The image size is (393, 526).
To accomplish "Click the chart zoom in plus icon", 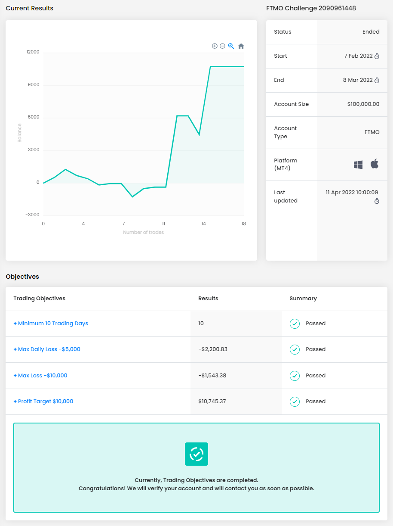I will 215,46.
